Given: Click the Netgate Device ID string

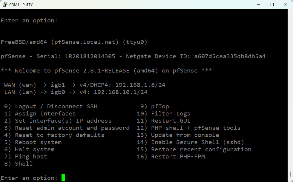Looking at the screenshot, I should point(230,56).
